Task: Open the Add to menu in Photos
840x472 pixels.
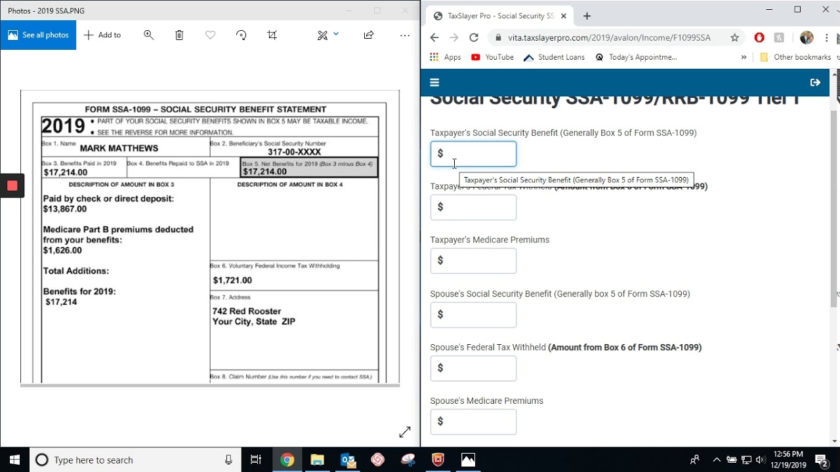Action: click(102, 35)
